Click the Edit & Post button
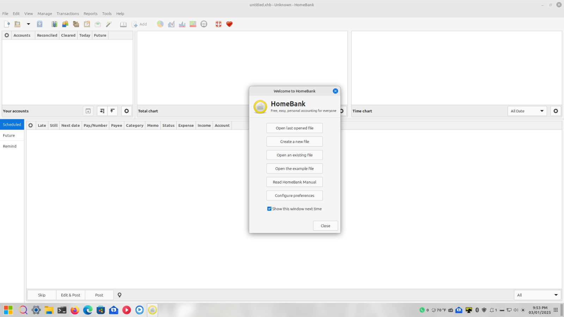Viewport: 564px width, 317px height. click(70, 295)
